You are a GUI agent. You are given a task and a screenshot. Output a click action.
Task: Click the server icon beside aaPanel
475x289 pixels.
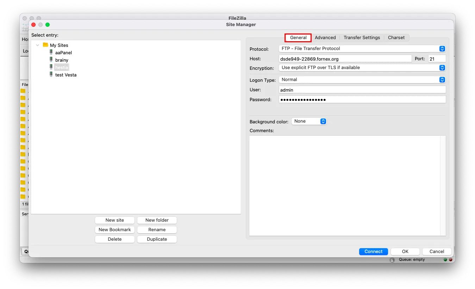pos(51,52)
